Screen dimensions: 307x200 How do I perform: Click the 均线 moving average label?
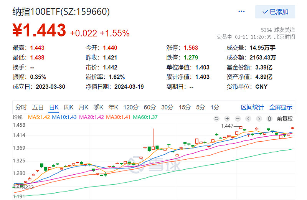point(18,117)
